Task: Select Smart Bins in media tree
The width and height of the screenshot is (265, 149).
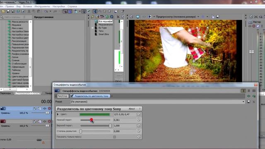Action: [104, 34]
